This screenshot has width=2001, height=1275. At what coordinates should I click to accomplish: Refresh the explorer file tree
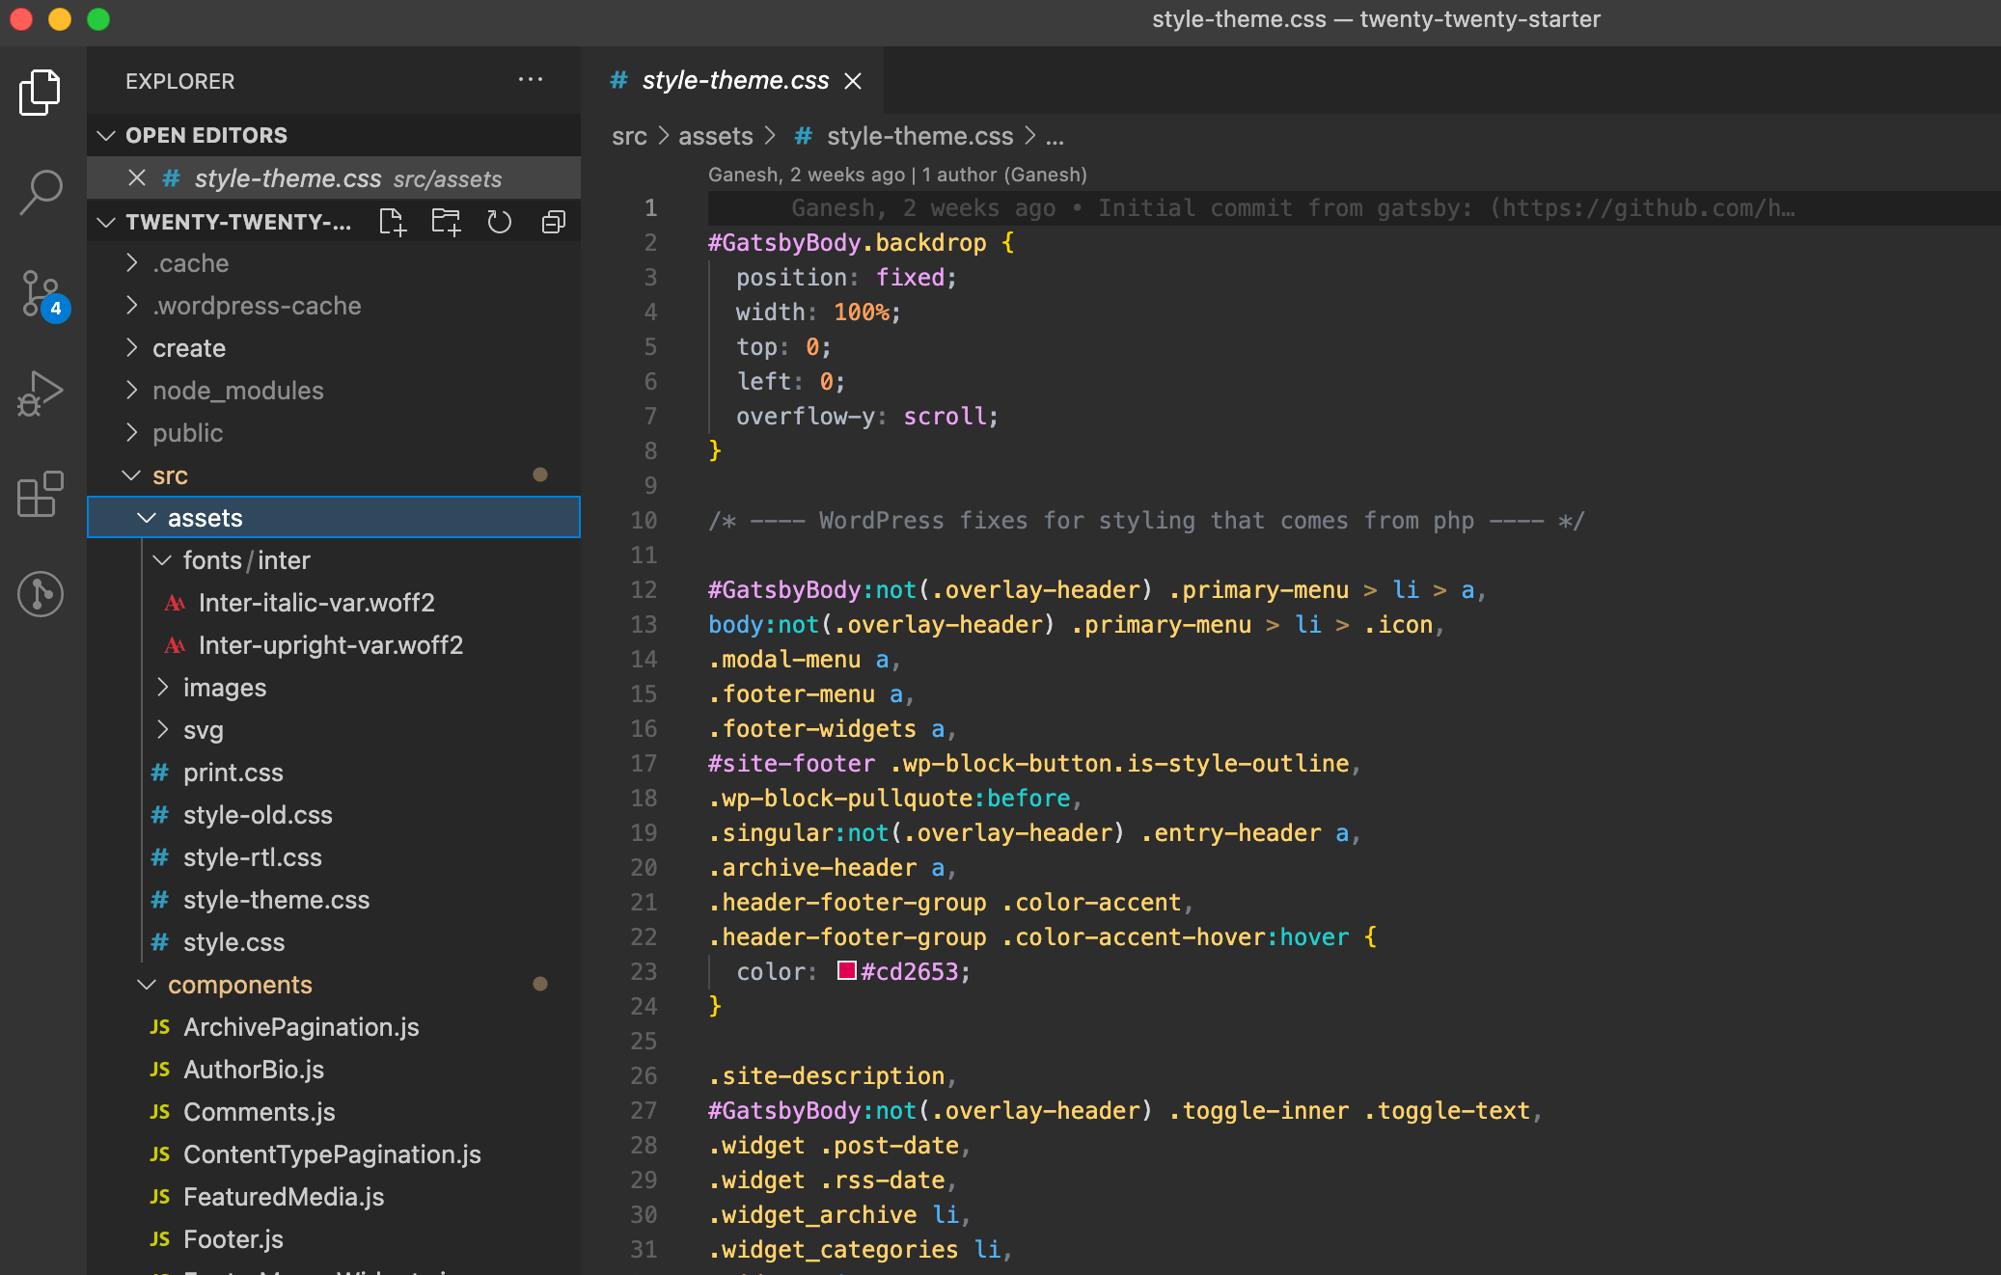500,222
